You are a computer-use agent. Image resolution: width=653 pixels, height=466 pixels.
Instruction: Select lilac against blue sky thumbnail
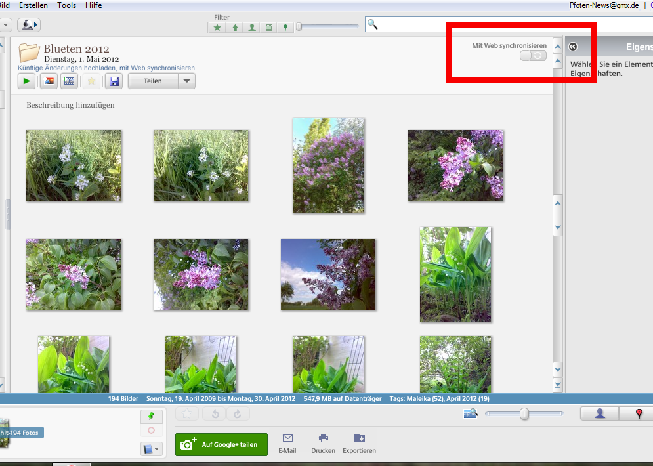(328, 274)
